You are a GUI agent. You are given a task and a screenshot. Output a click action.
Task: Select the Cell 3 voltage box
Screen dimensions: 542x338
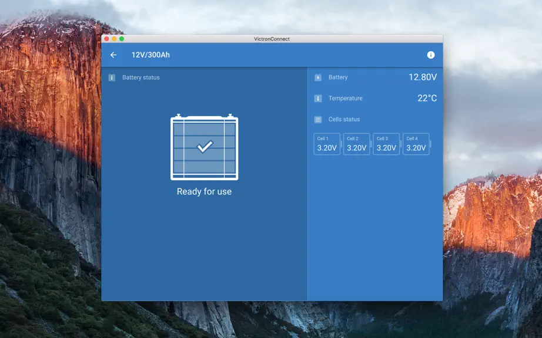coord(386,144)
